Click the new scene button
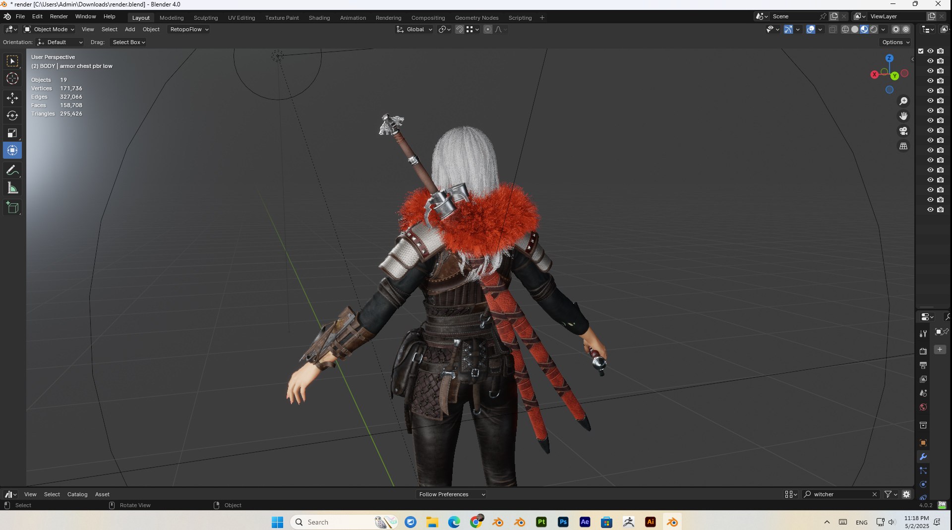Image resolution: width=952 pixels, height=530 pixels. (x=834, y=16)
